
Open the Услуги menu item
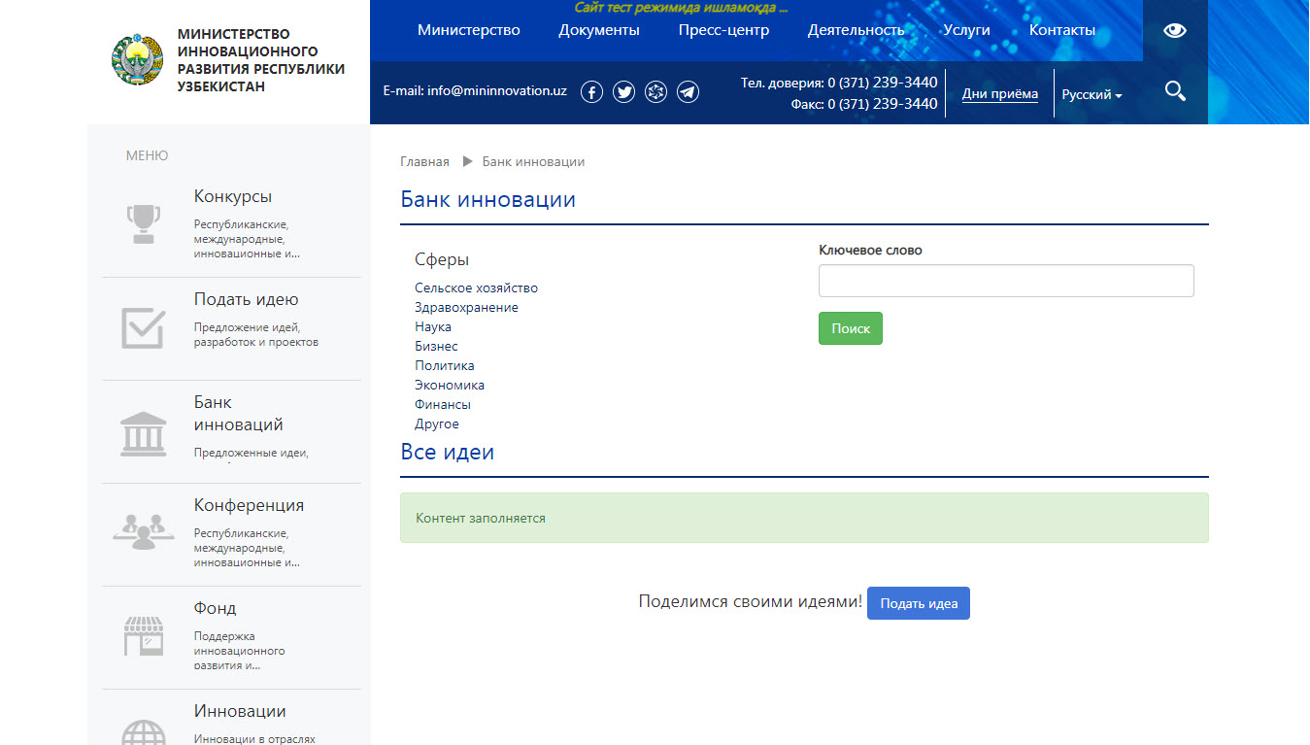point(966,30)
